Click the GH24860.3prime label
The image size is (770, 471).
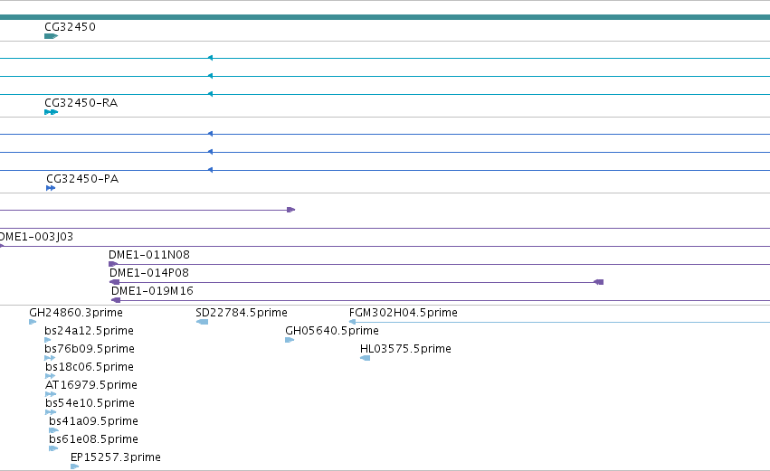[76, 313]
